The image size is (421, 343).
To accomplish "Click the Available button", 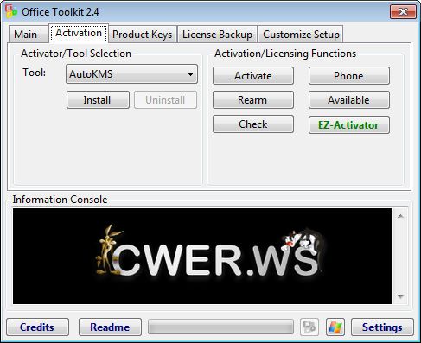I will click(x=349, y=100).
